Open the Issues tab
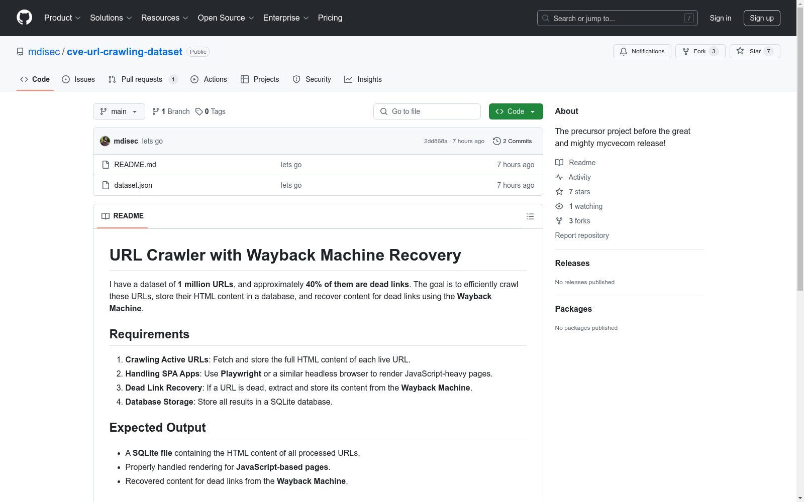 point(78,79)
